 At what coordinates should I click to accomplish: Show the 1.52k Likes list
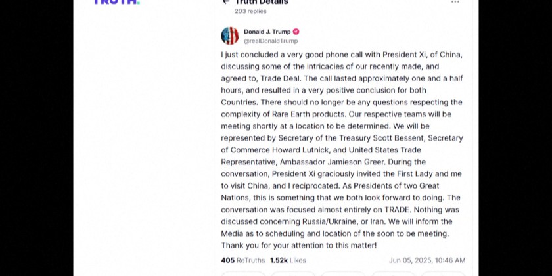point(288,260)
